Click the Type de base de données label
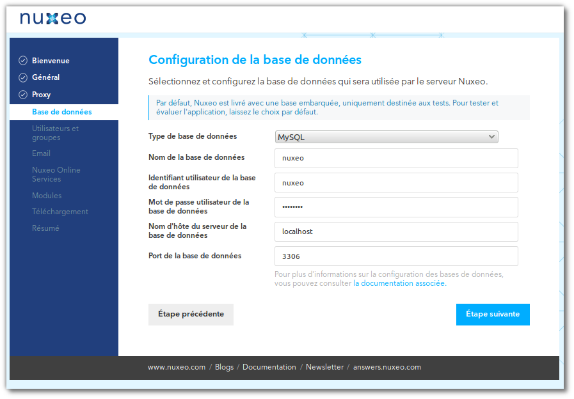This screenshot has height=399, width=574. tap(193, 136)
